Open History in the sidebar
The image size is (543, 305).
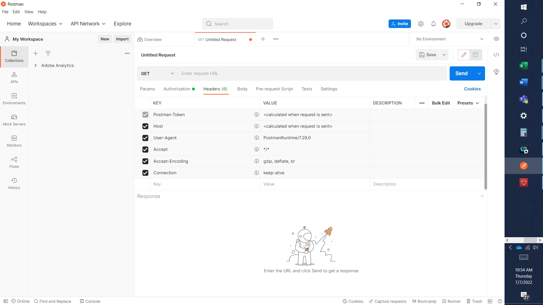14,184
